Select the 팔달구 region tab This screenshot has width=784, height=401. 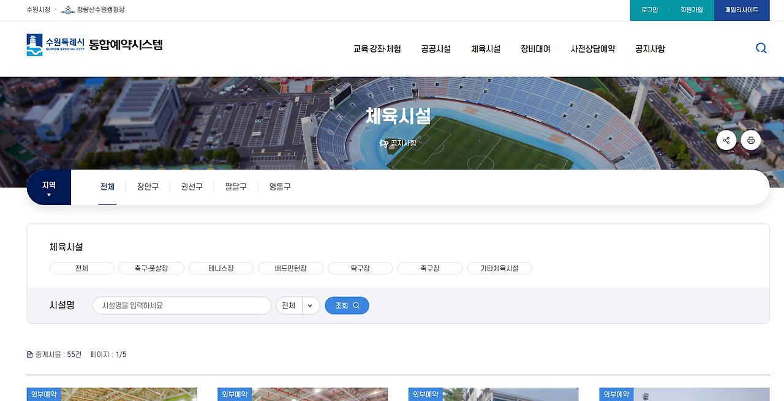point(236,187)
